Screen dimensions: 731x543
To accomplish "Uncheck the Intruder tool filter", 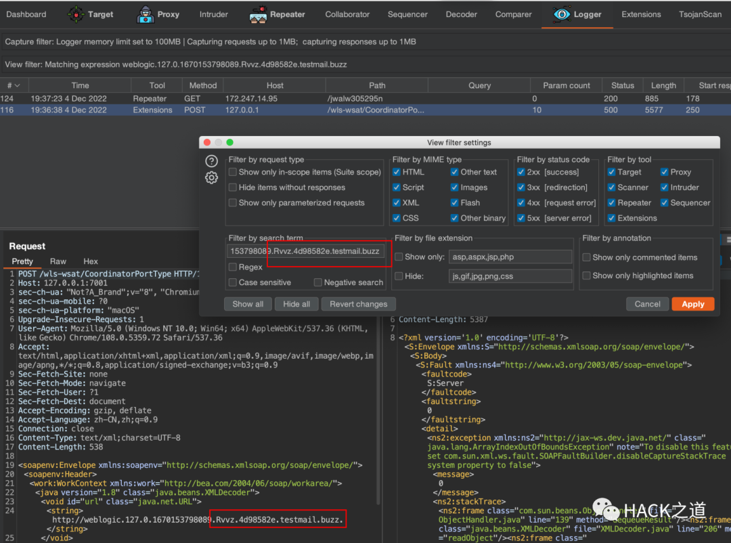I will pos(665,188).
